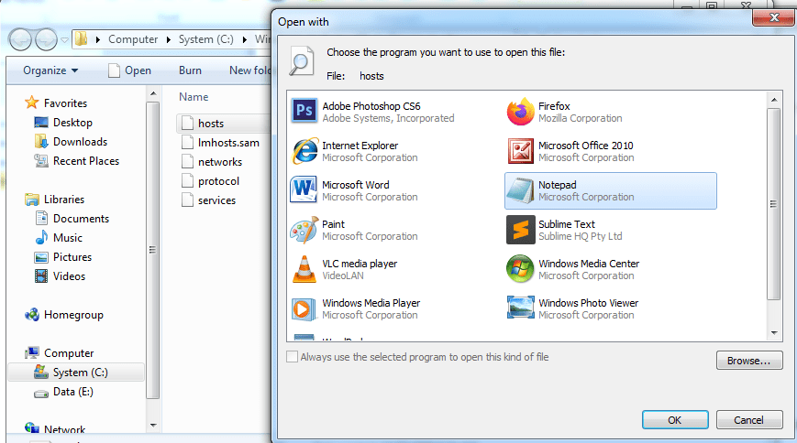Click the lmhosts.sam file icon
797x443 pixels.
[188, 143]
